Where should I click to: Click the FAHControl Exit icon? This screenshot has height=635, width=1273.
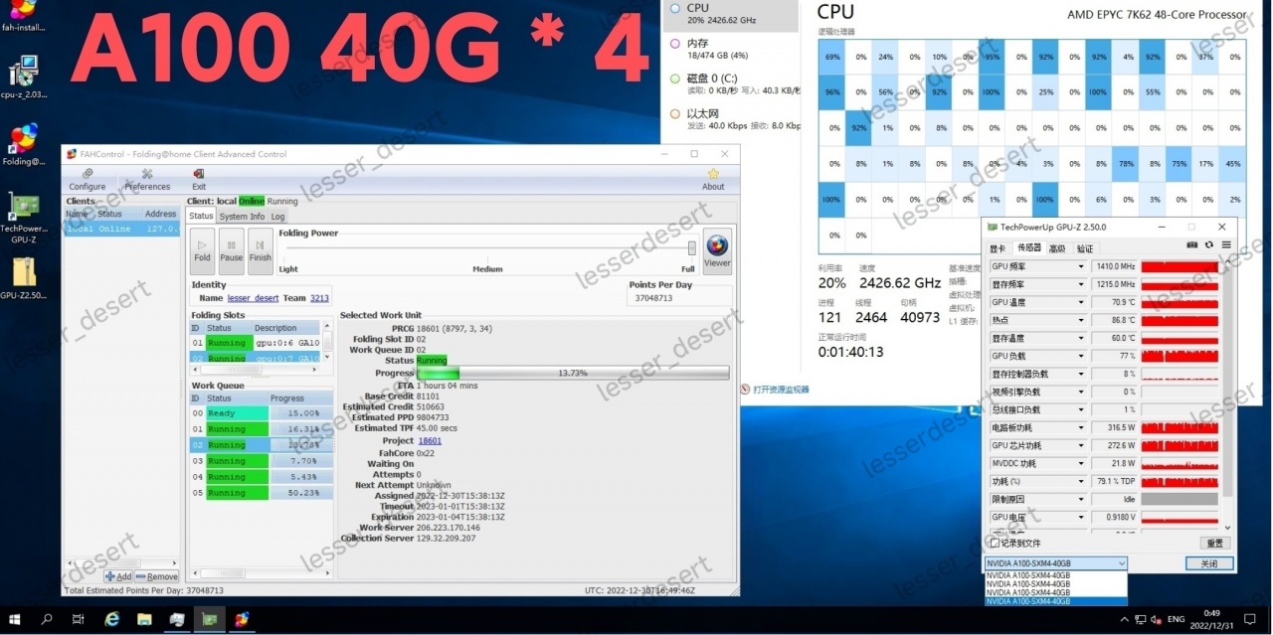click(199, 179)
